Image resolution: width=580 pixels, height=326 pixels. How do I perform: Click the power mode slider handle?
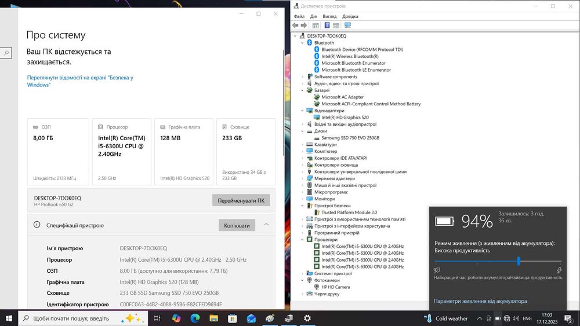519,261
